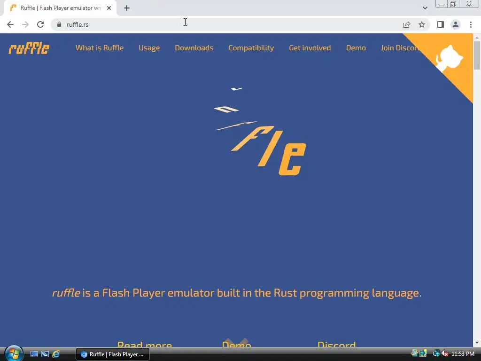Click the network tray icon
This screenshot has width=481, height=361.
coord(436,353)
